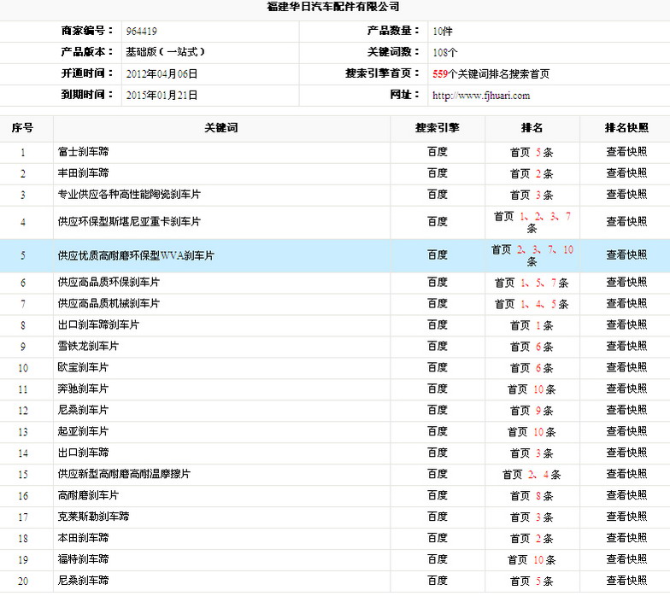This screenshot has width=670, height=596.
Task: Open 查看快照 for 奔驰刹车片
Action: pos(626,389)
